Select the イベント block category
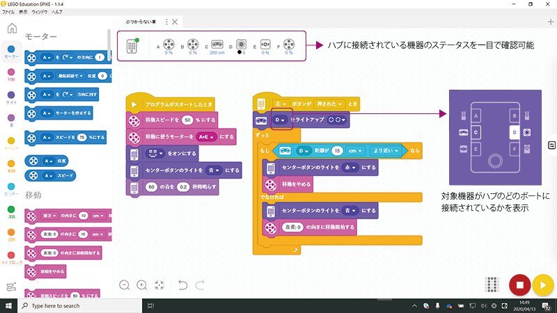Image resolution: width=557 pixels, height=313 pixels. 11,143
